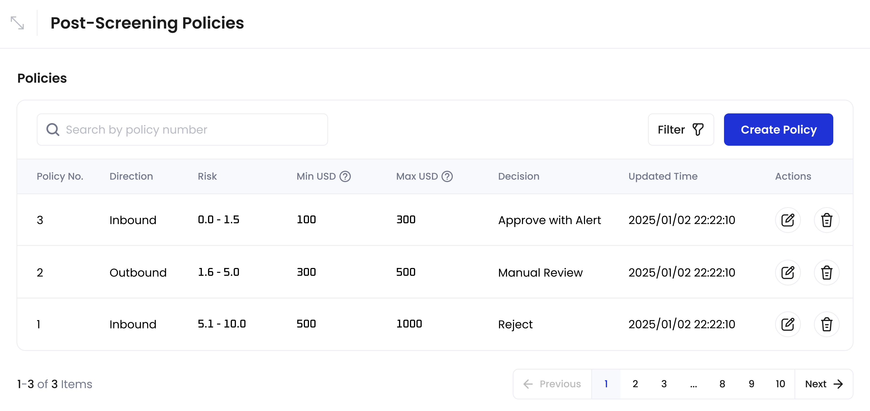Edit policy 2 using the pencil icon
The width and height of the screenshot is (870, 411).
coord(788,272)
